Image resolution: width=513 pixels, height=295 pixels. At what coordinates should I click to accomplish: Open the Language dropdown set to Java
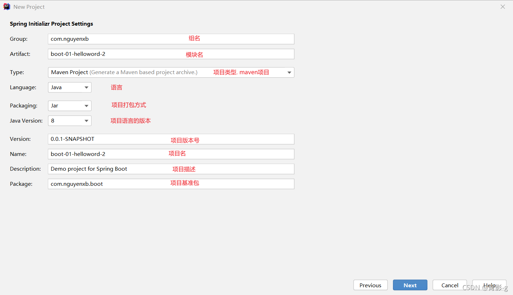pyautogui.click(x=70, y=87)
